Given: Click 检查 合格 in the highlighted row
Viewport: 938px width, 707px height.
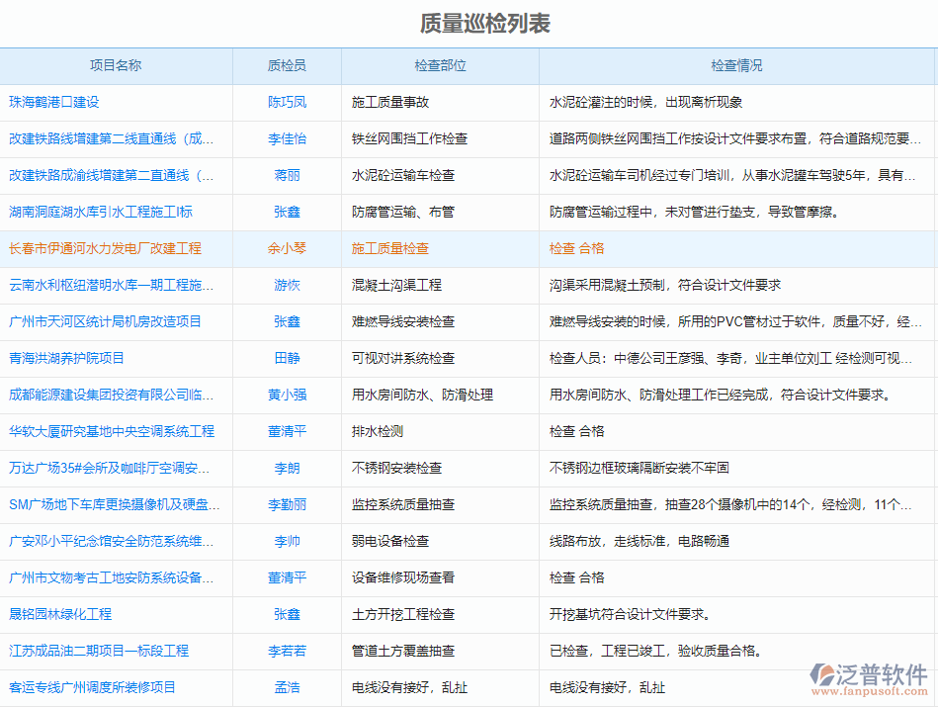Looking at the screenshot, I should 578,248.
